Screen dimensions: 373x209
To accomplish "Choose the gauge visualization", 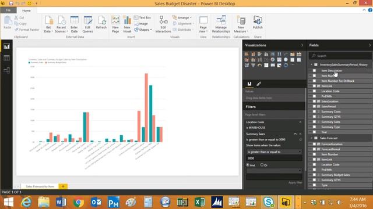I will 259,65.
